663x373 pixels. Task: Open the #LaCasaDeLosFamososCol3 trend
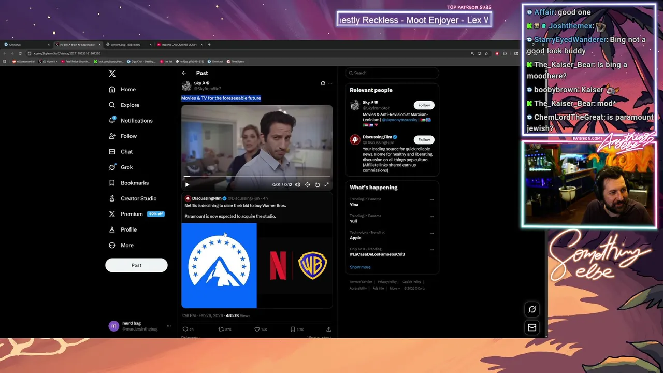pos(377,254)
